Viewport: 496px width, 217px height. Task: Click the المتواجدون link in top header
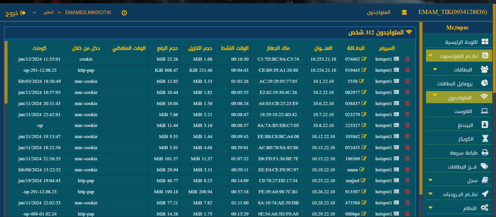[x=378, y=12]
